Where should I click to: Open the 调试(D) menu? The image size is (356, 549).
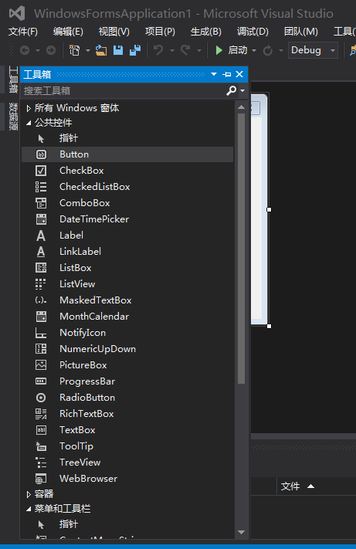pos(253,32)
